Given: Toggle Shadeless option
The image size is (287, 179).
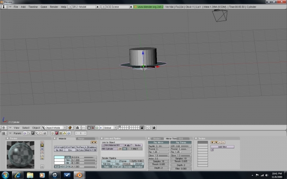Looking at the screenshot, I should (92, 147).
